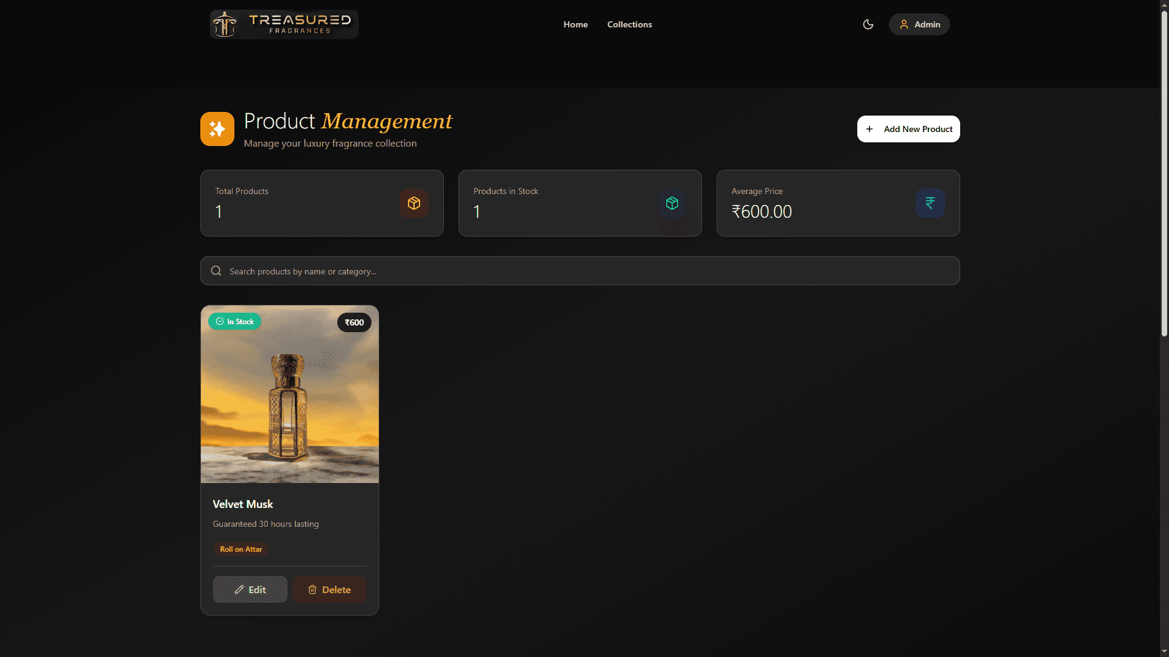Click the rupee Average Price icon
The width and height of the screenshot is (1169, 657).
[x=930, y=203]
